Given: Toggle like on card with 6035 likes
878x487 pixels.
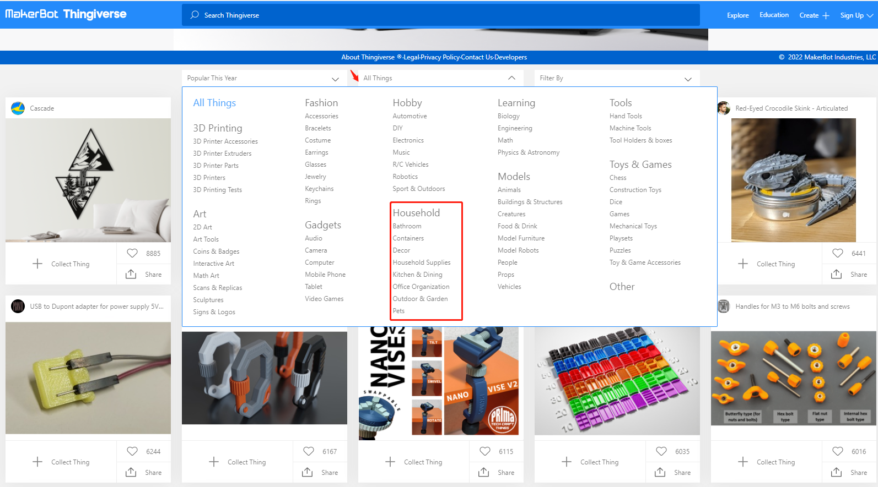Looking at the screenshot, I should point(661,451).
